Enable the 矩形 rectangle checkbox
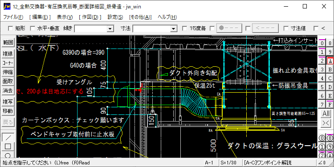The width and height of the screenshot is (334, 167). tap(10, 29)
